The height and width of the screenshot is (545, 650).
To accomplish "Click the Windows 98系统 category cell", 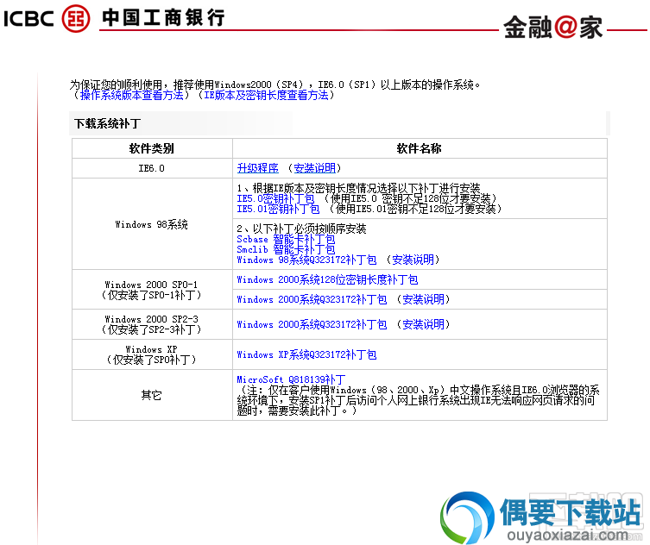I will (152, 224).
